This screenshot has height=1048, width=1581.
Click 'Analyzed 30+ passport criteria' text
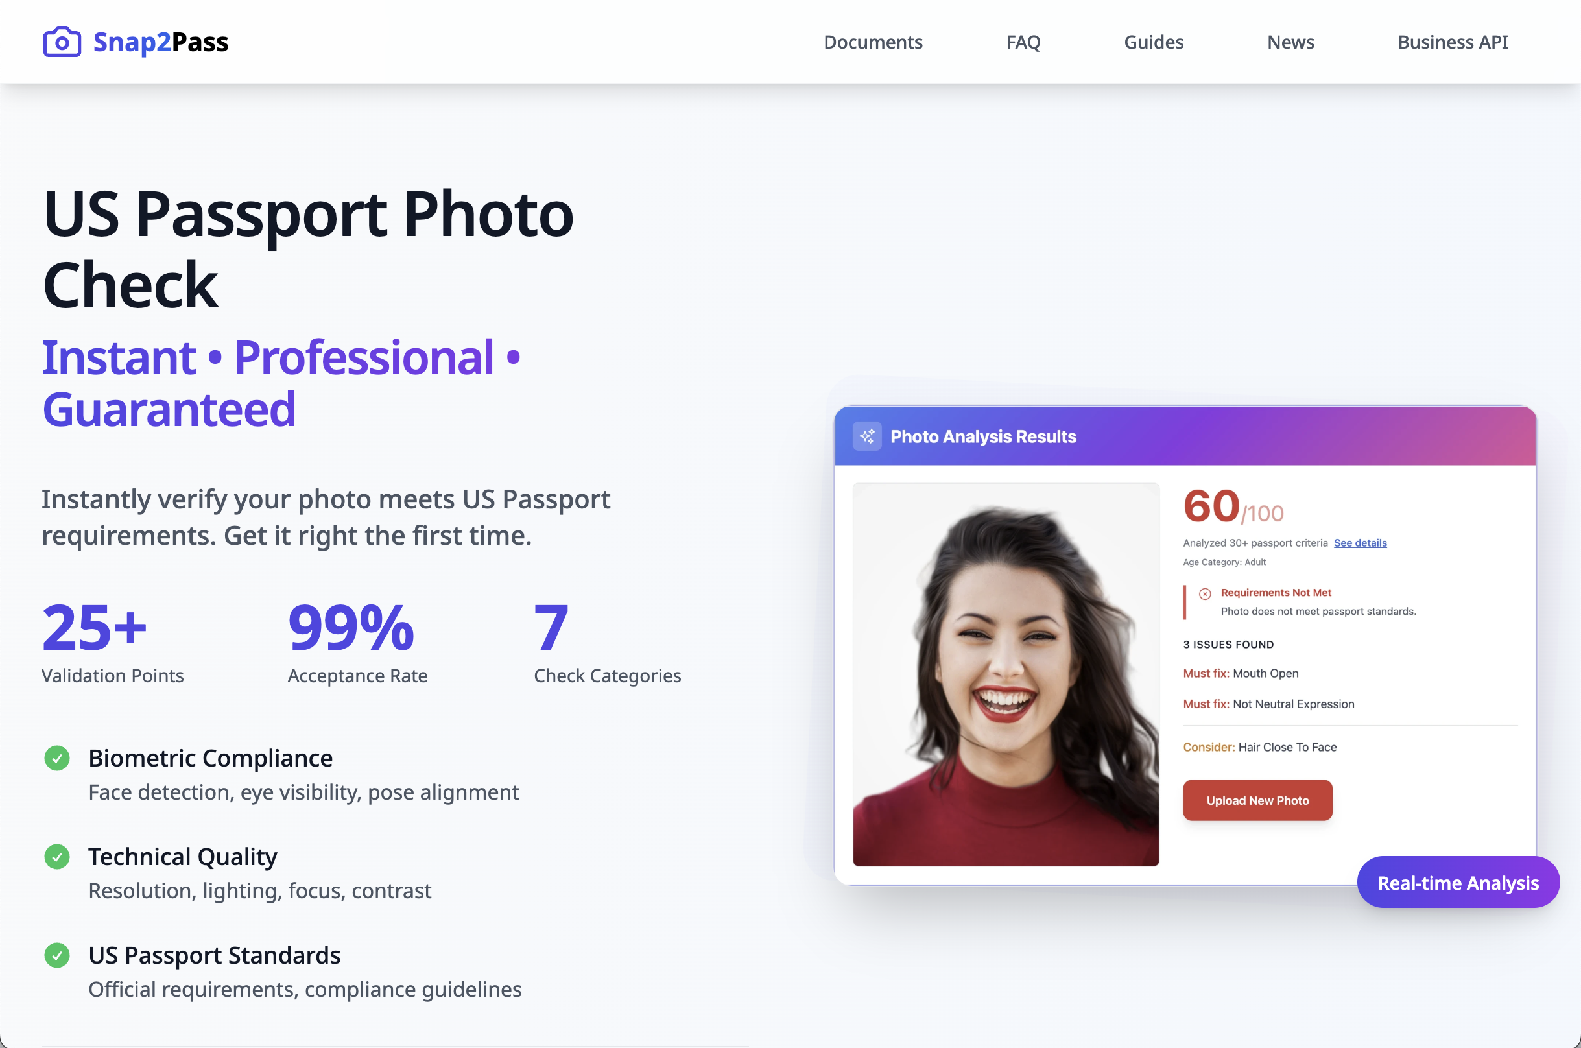click(x=1255, y=543)
